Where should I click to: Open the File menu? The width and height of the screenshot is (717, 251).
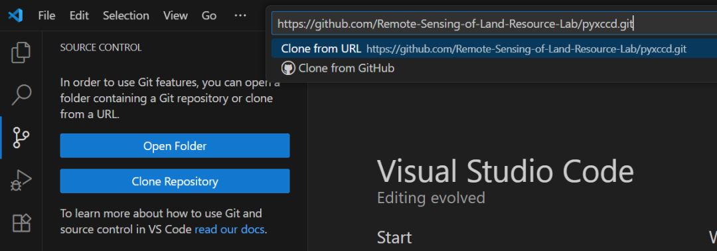[x=46, y=15]
